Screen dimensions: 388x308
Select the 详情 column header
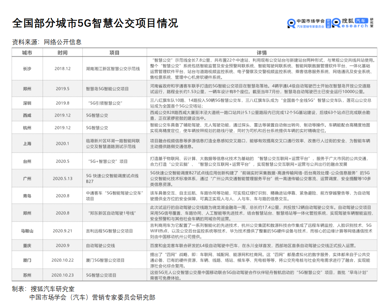262,53
